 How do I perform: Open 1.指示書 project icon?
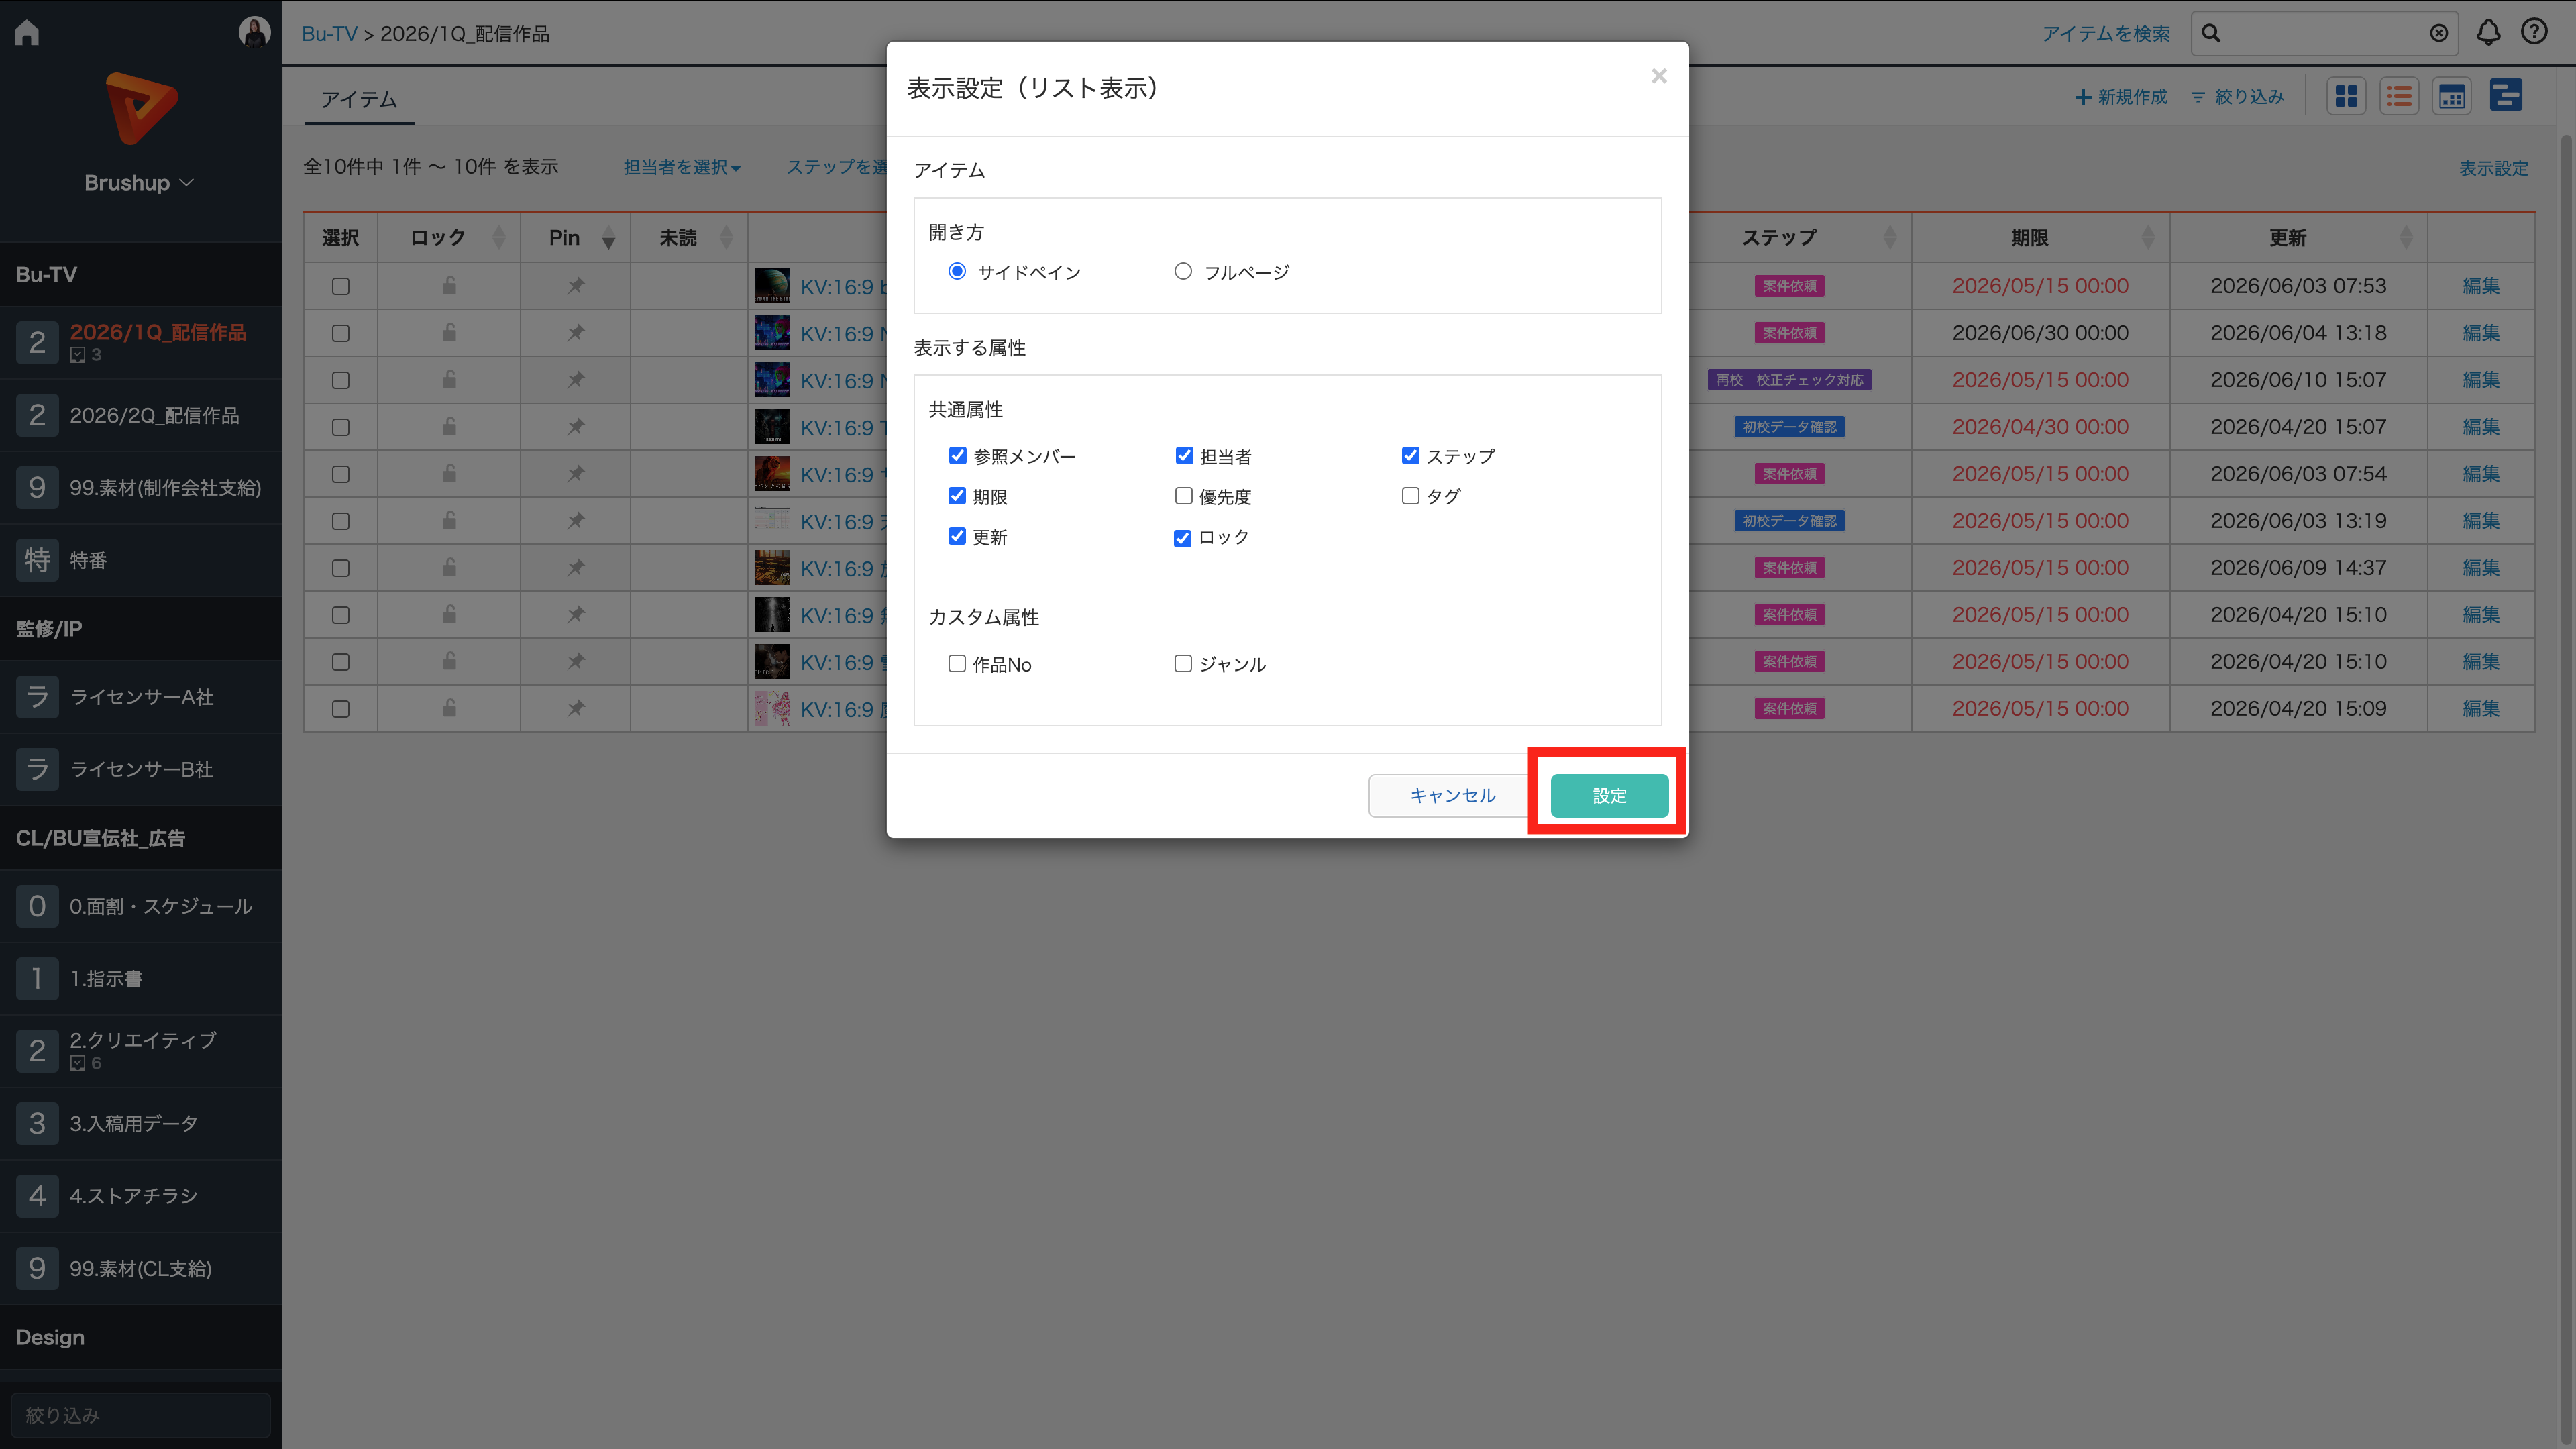click(x=37, y=978)
